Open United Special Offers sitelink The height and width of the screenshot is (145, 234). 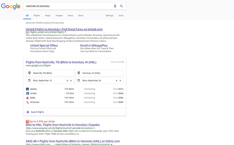coord(44,46)
